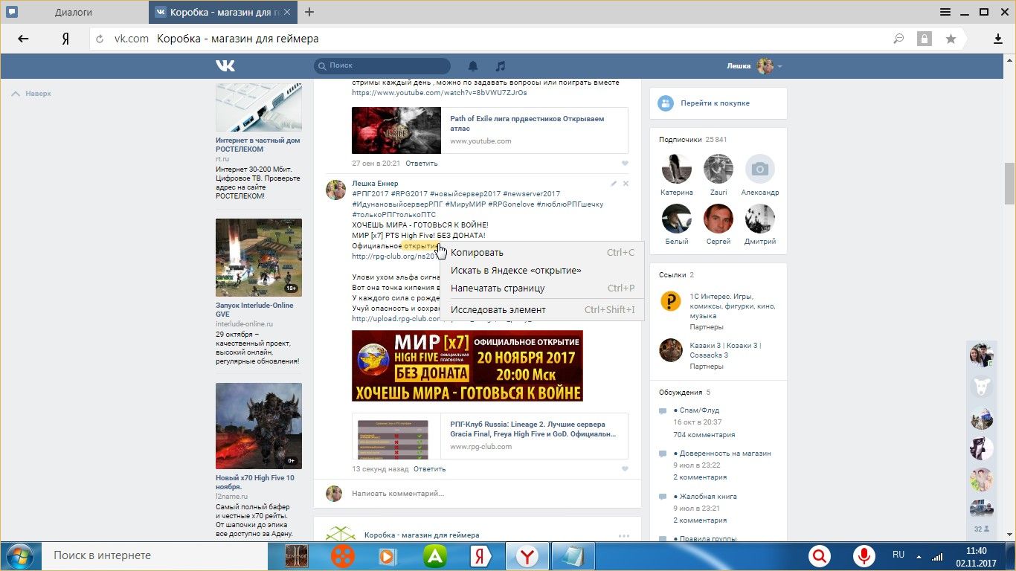
Task: Open a new browser tab
Action: pos(309,12)
